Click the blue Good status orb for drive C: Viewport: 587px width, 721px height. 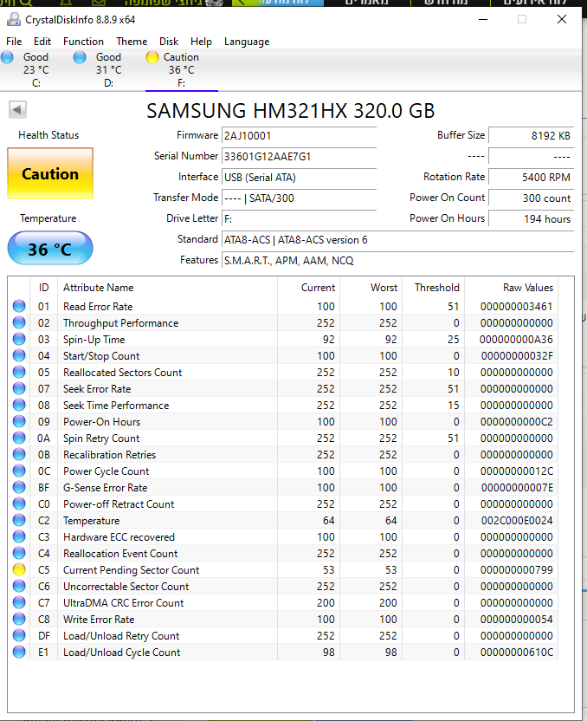point(8,57)
